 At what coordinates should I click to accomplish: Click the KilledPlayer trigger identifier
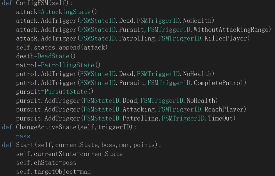pos(226,38)
